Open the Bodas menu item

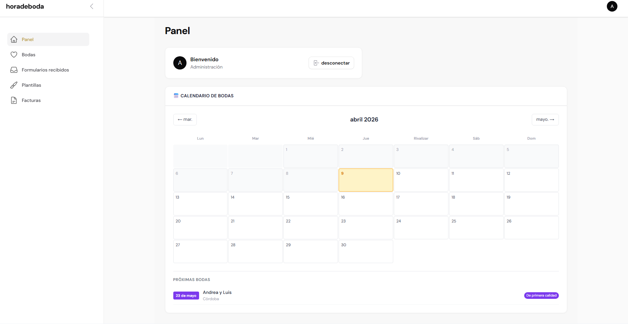pyautogui.click(x=28, y=55)
